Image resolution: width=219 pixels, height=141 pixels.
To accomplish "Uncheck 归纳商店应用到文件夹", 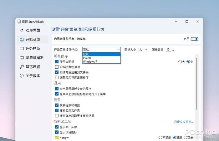I will point(57,72).
